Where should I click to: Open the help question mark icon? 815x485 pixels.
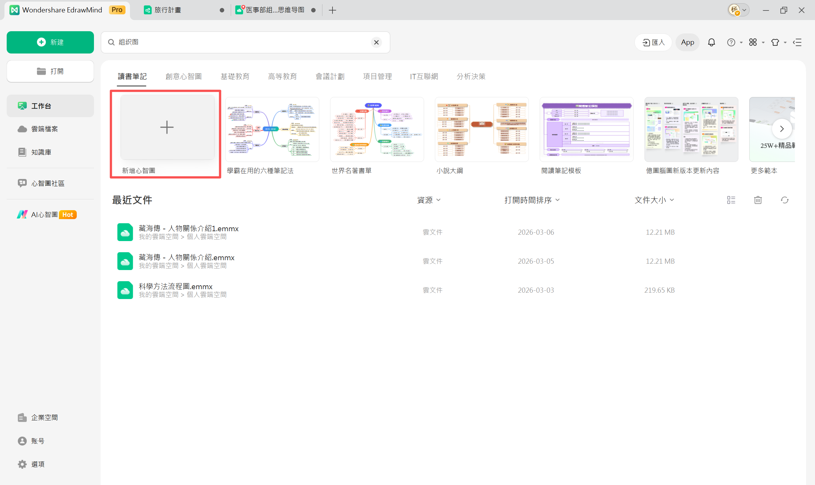tap(731, 42)
